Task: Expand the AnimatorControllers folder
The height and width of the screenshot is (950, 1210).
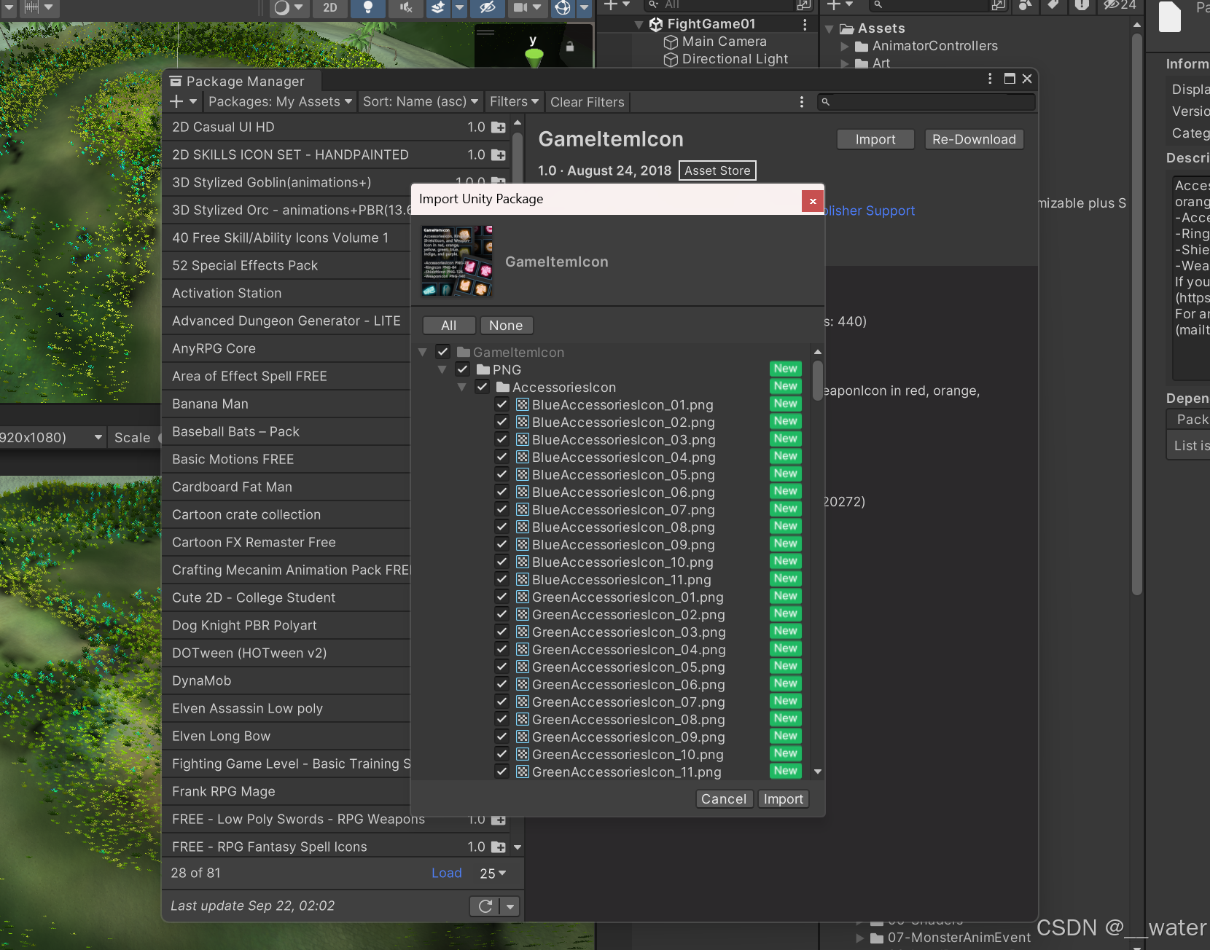Action: pos(845,46)
